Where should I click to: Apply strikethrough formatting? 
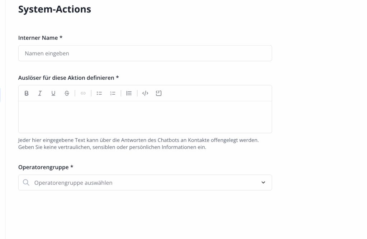67,93
